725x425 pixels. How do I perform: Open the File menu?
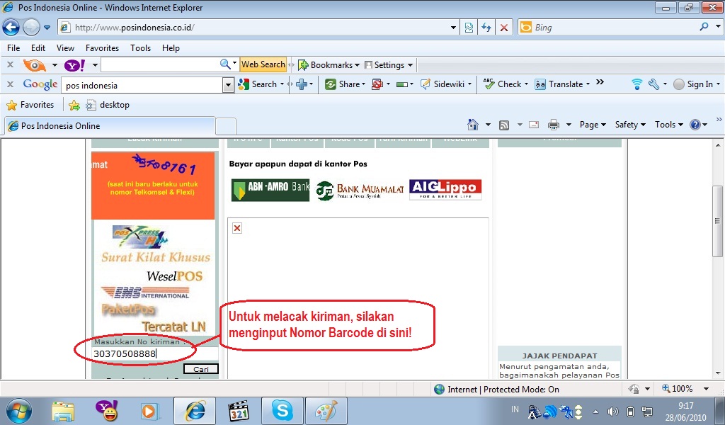(13, 48)
